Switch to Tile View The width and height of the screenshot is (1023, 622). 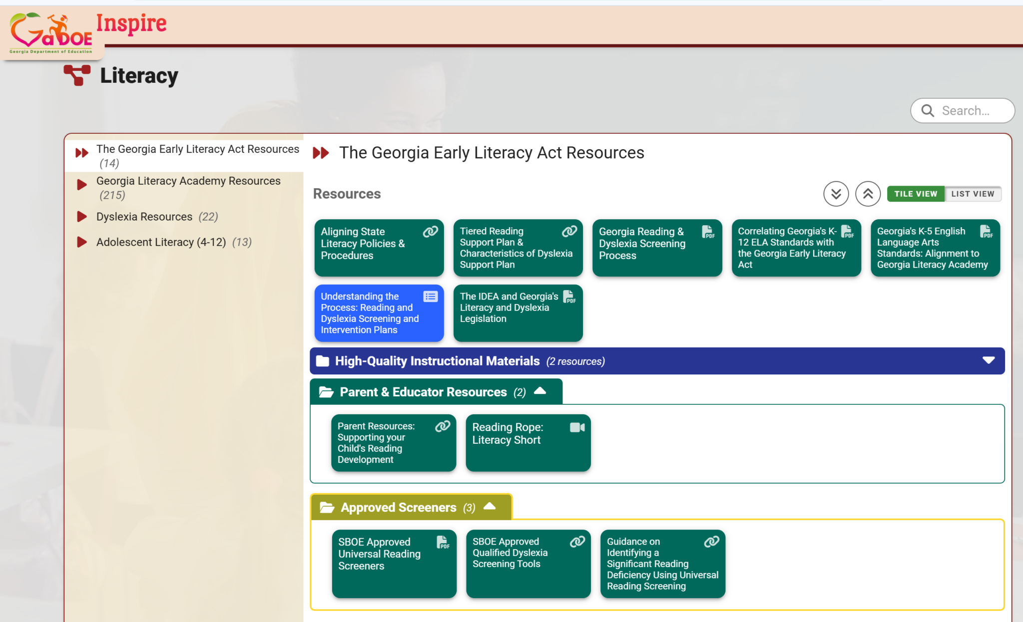pyautogui.click(x=915, y=194)
